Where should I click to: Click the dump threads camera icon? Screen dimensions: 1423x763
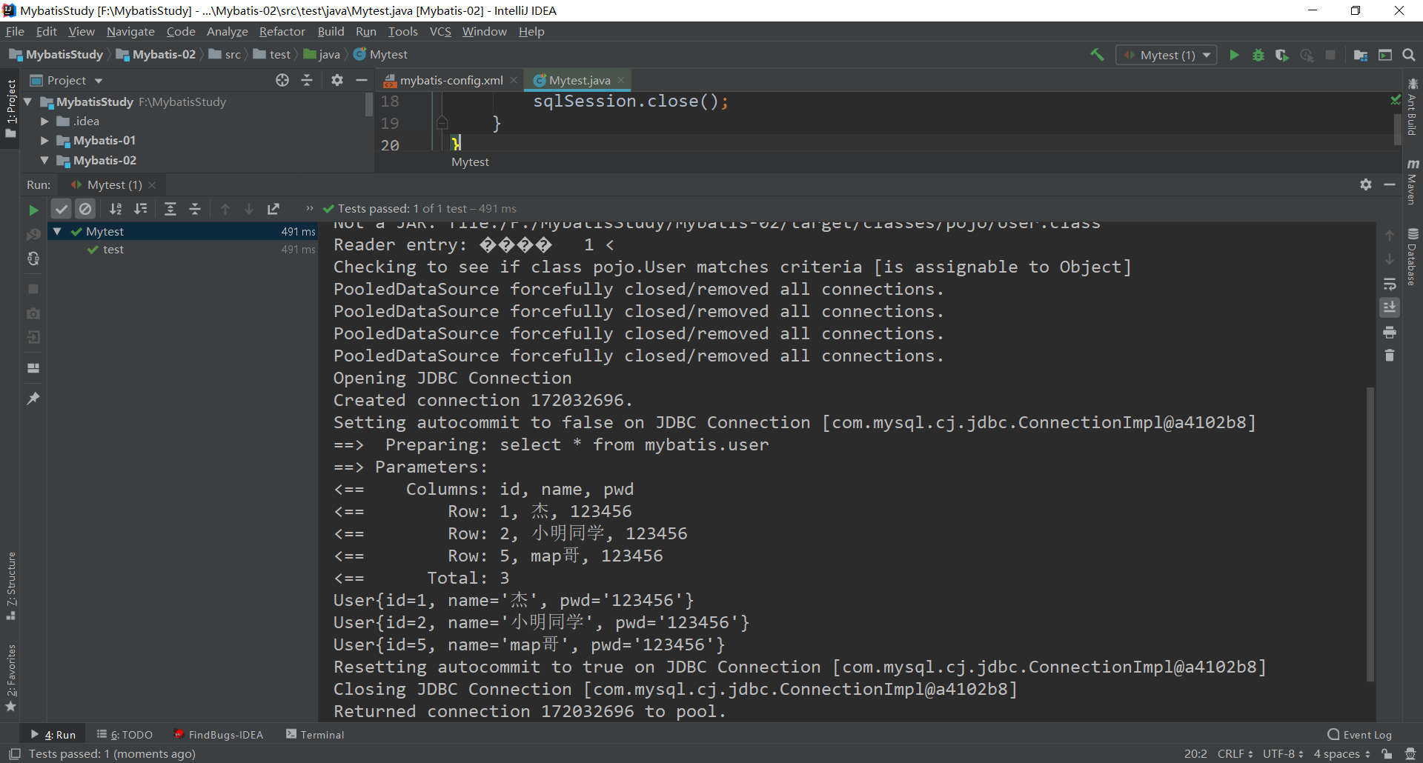[x=33, y=313]
